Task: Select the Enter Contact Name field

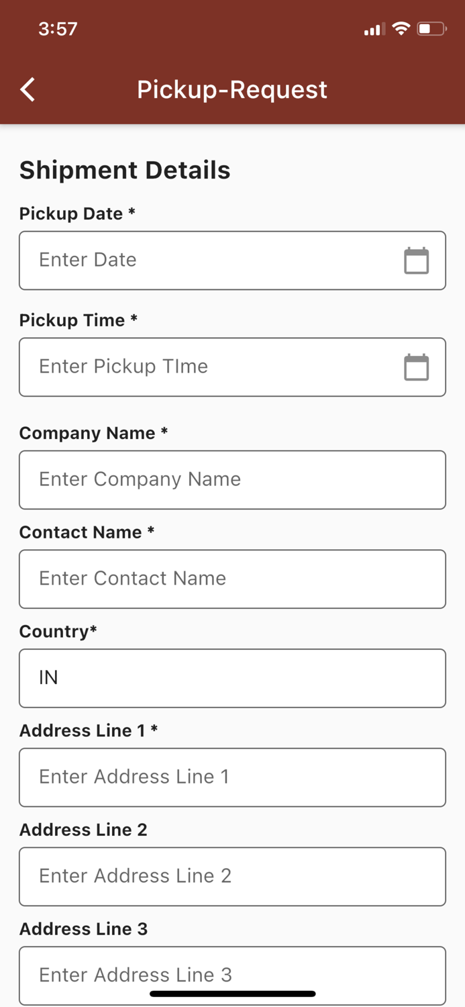Action: (x=232, y=579)
